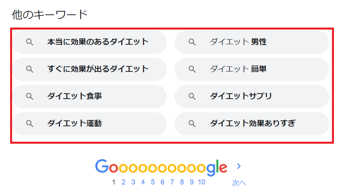Click search icon beside ダイエット 簡単
Image resolution: width=346 pixels, height=193 pixels.
point(192,69)
